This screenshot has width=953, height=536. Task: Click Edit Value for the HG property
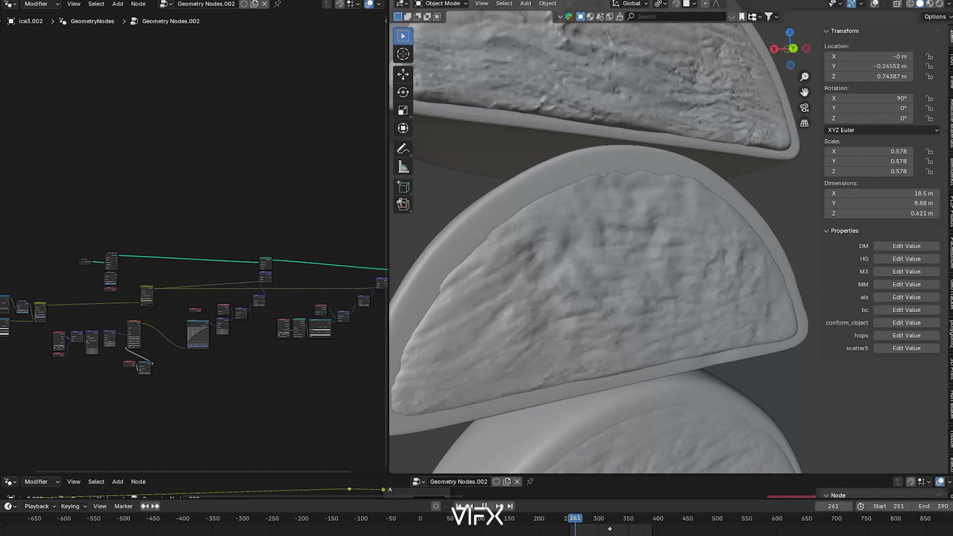click(x=906, y=259)
